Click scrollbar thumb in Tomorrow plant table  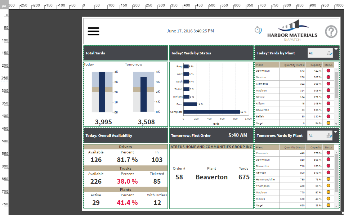click(x=336, y=173)
